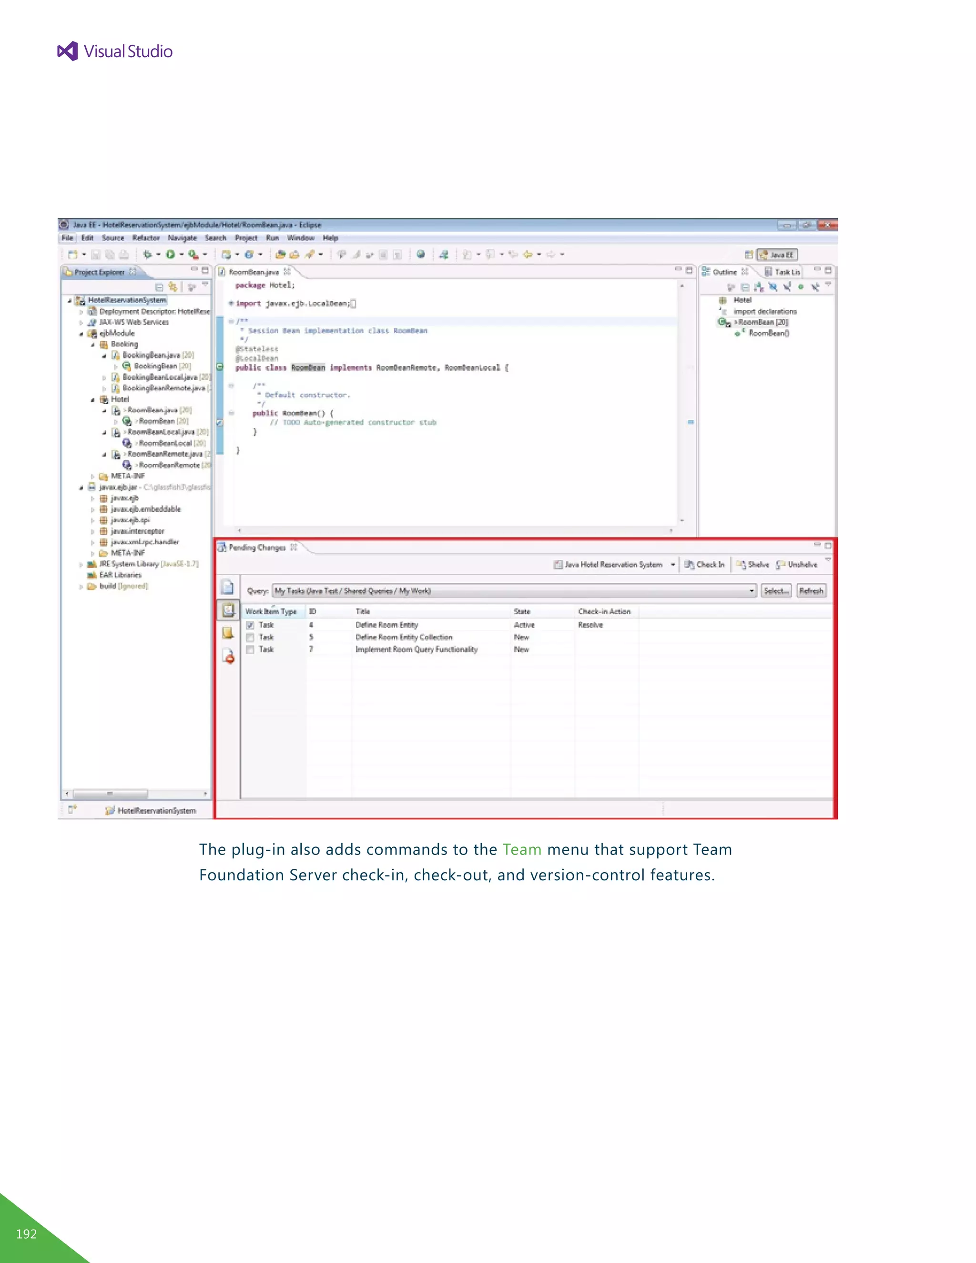Screen dimensions: 976x1263
Task: Open the Refactor menu
Action: click(x=146, y=238)
